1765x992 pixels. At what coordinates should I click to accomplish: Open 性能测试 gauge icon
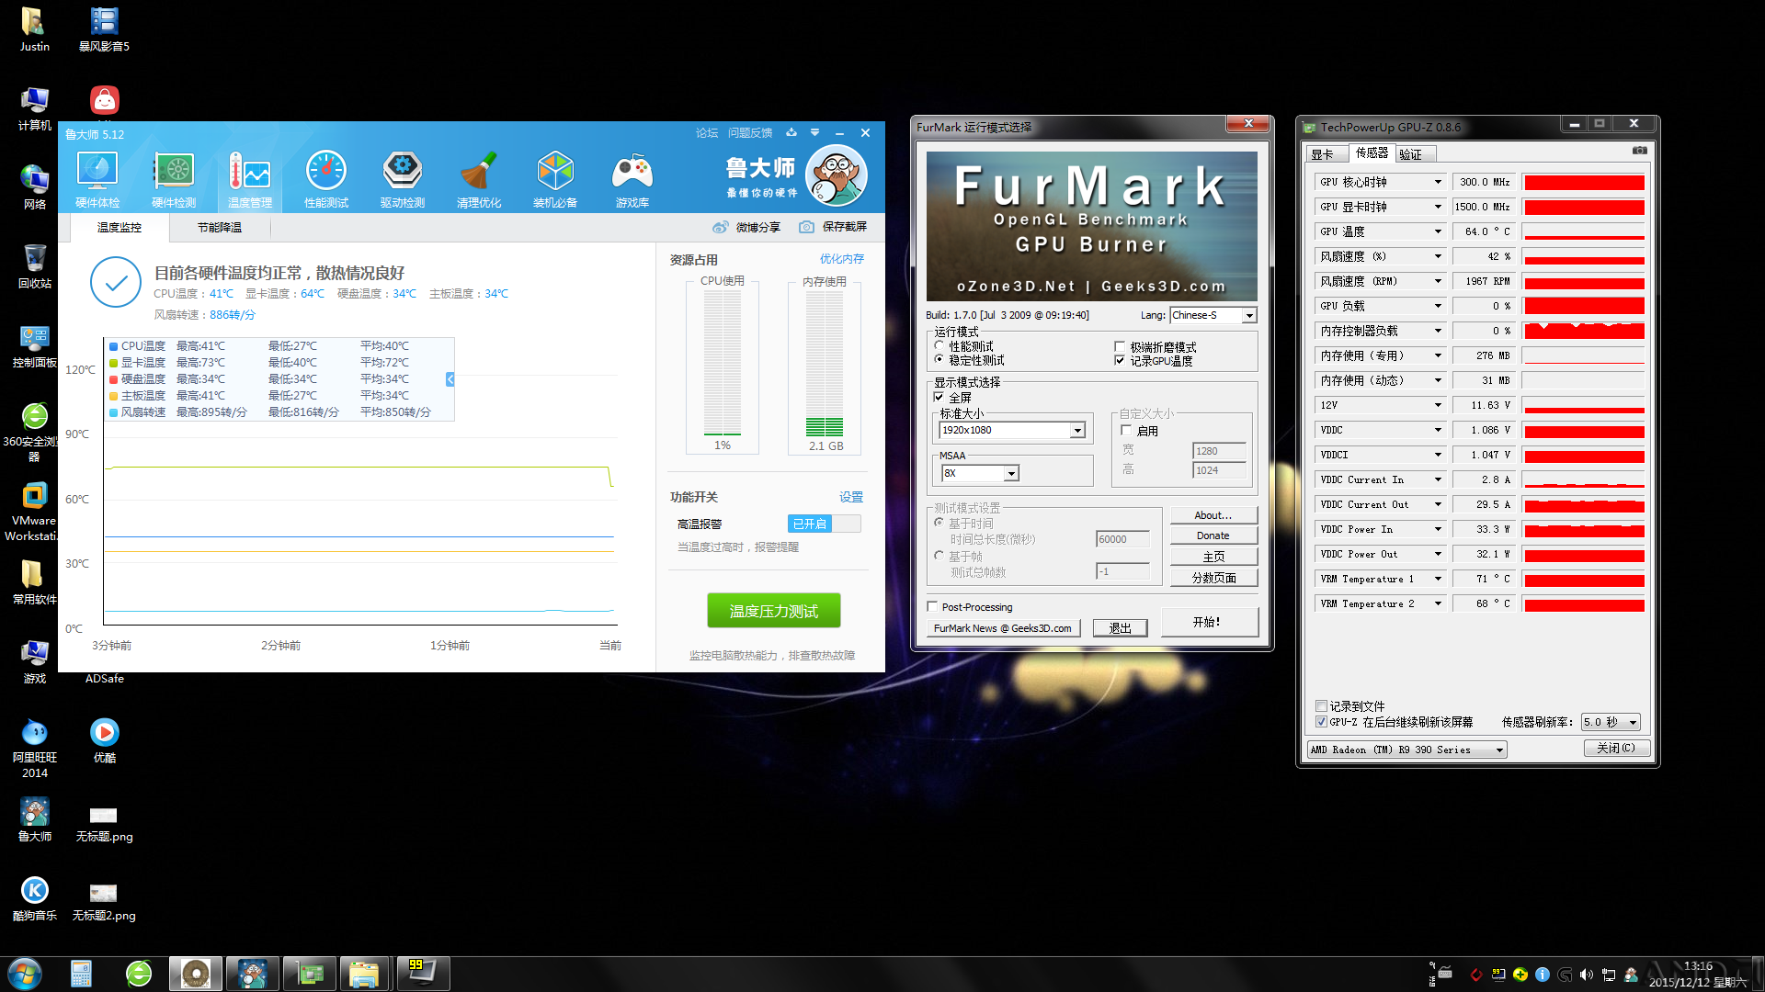coord(326,180)
